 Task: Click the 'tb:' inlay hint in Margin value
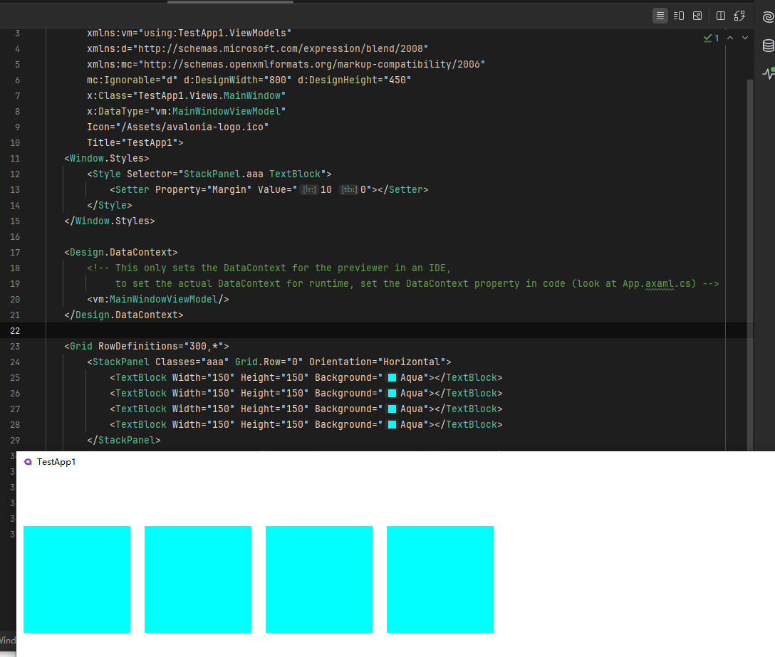348,190
